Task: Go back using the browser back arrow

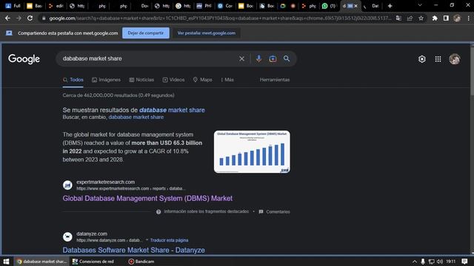Action: click(7, 18)
